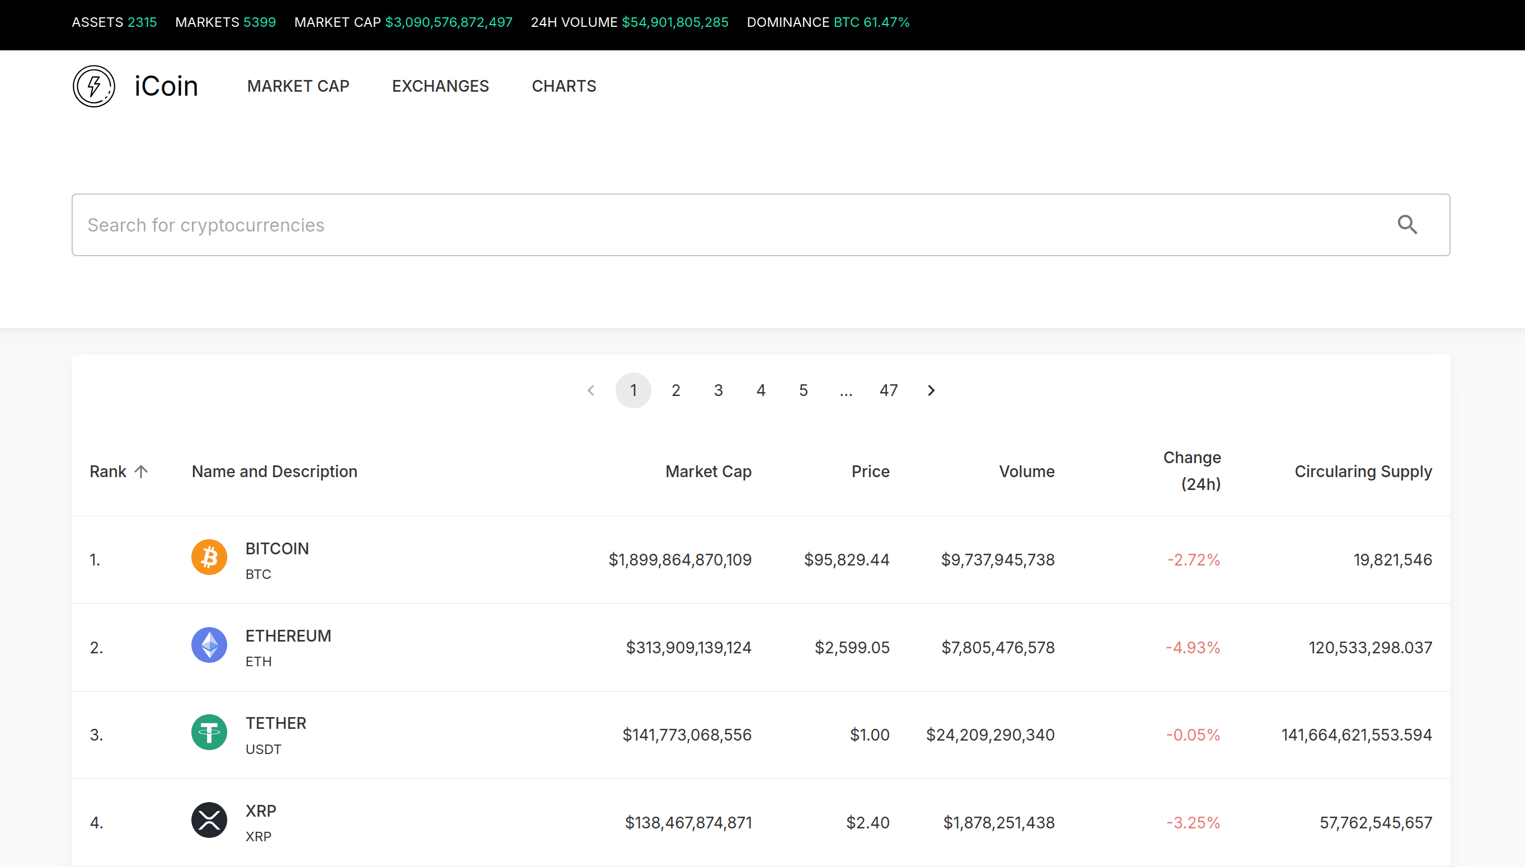1525x867 pixels.
Task: Sort by Market Cap column header
Action: 708,472
